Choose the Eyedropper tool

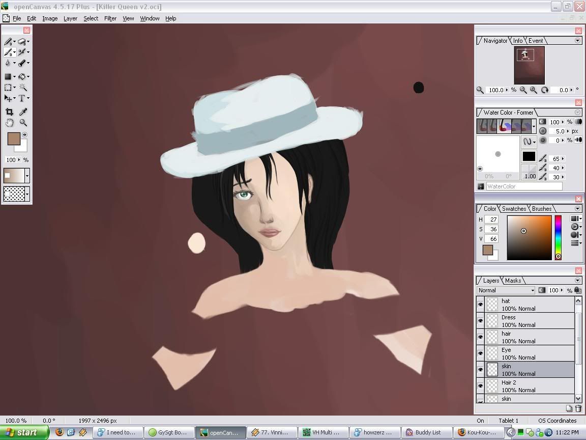(x=23, y=112)
